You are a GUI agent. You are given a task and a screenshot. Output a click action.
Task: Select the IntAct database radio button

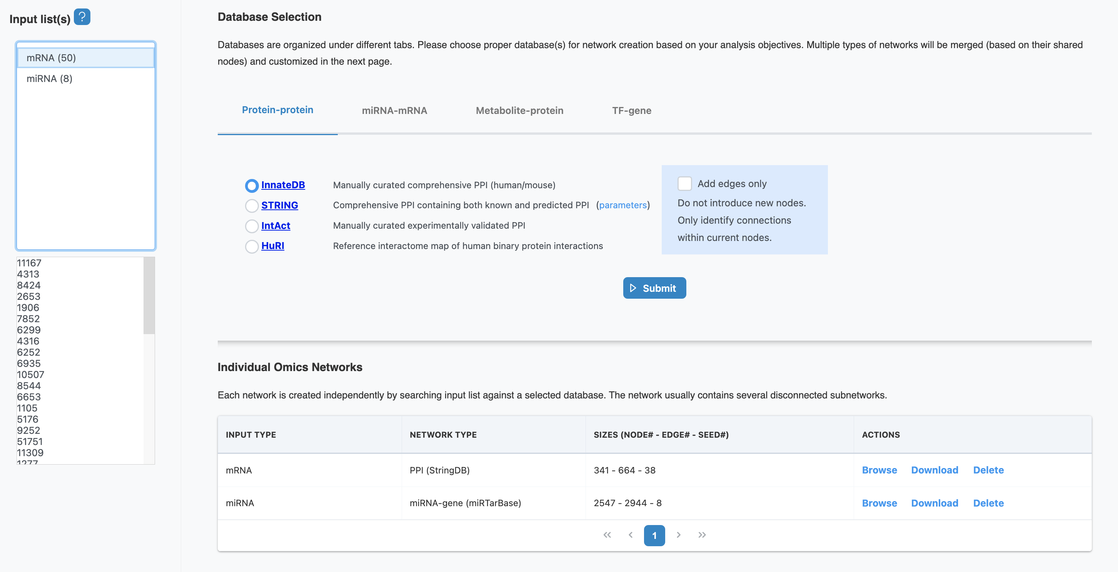pos(252,226)
